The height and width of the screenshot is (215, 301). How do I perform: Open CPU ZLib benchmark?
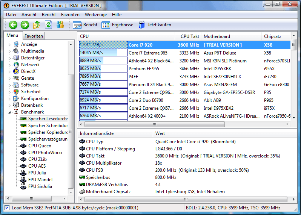coord(34,159)
